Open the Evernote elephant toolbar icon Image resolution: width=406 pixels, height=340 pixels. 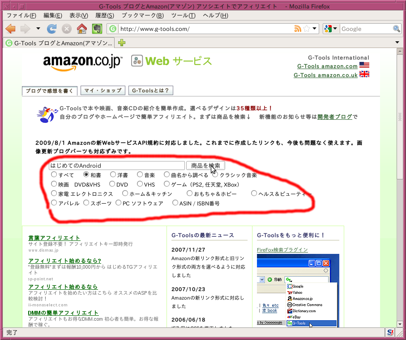[97, 29]
